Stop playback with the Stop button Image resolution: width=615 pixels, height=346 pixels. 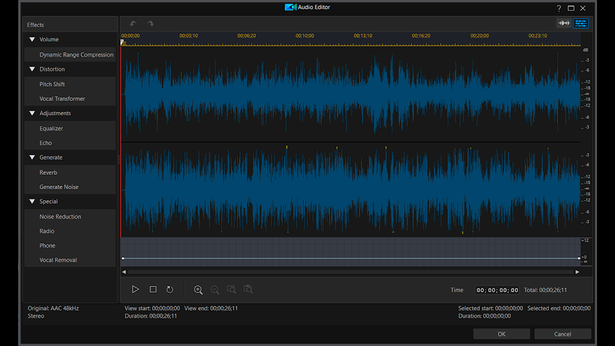point(153,290)
